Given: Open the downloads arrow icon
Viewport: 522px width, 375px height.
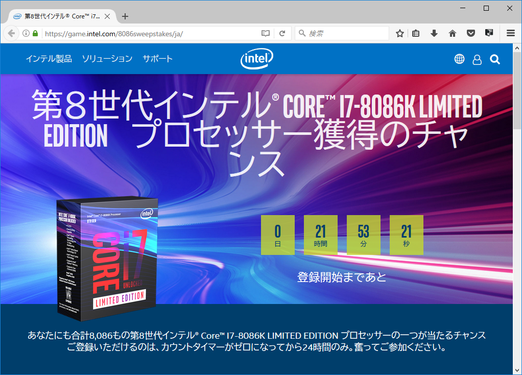Looking at the screenshot, I should [x=434, y=33].
